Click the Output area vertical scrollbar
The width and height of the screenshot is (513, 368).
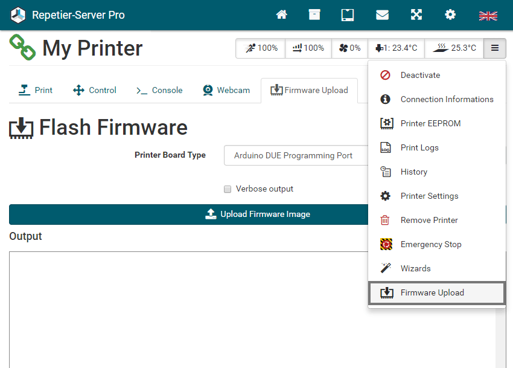coord(500,338)
